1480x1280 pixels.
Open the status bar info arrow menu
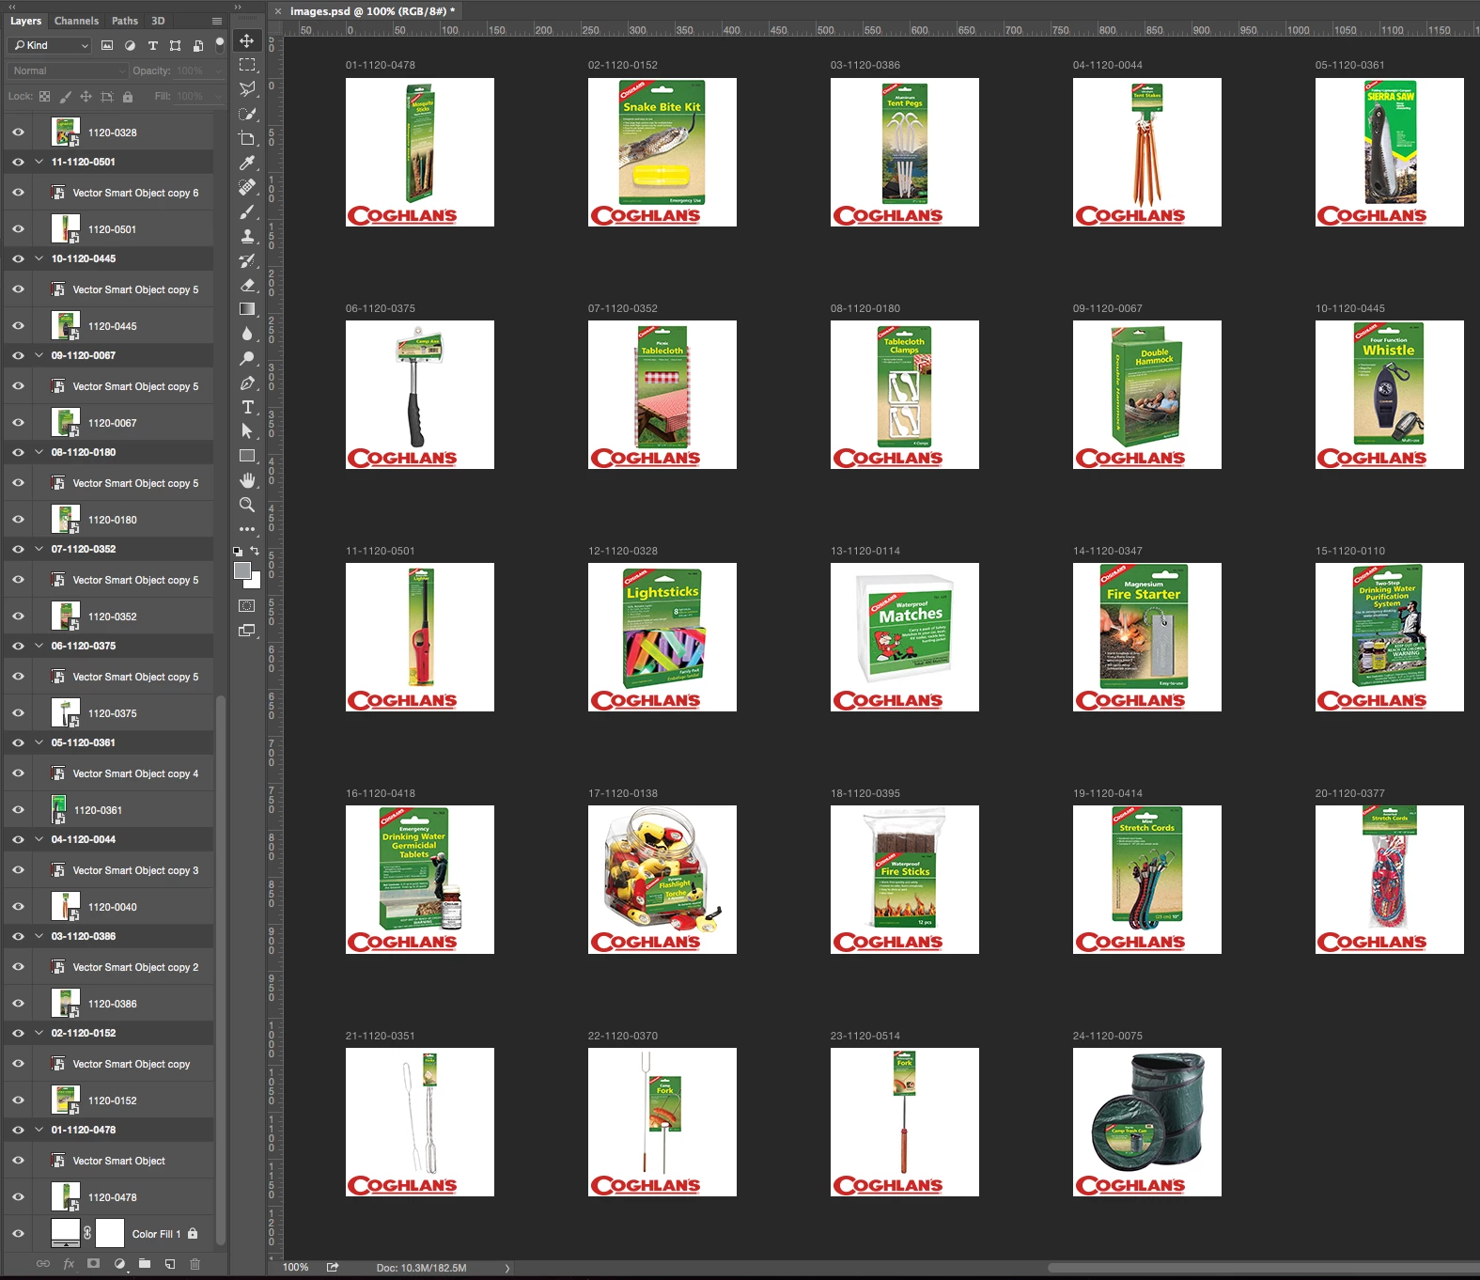click(x=507, y=1268)
